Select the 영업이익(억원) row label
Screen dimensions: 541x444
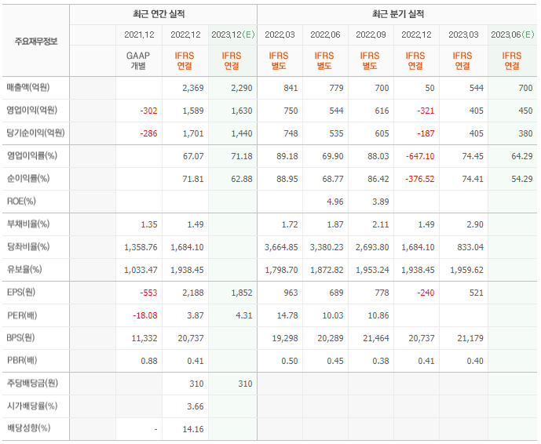[32, 111]
